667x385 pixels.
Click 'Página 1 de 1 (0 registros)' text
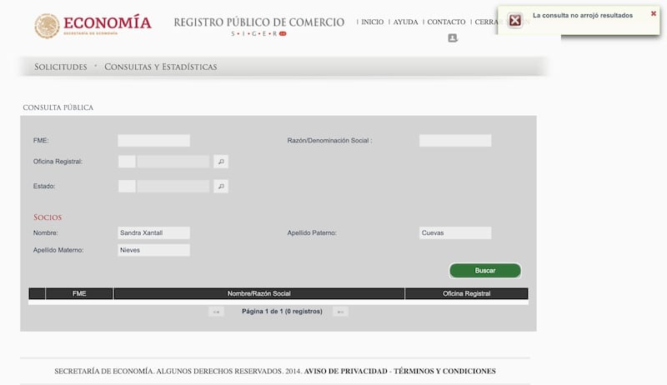click(282, 312)
